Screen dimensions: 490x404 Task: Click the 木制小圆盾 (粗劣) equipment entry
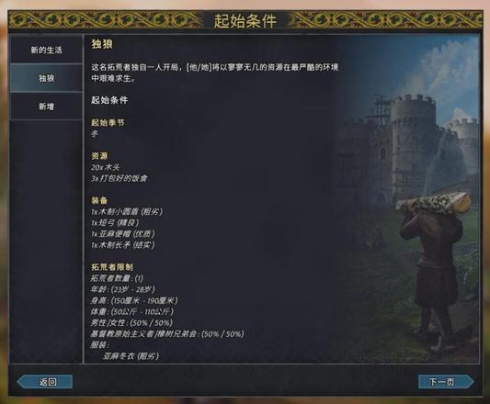127,212
